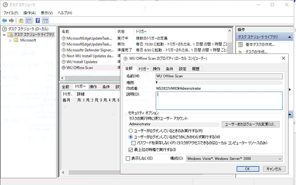Screen dimensions: 296x185
Task: Open the 操作(A) menu
Action: point(30,13)
